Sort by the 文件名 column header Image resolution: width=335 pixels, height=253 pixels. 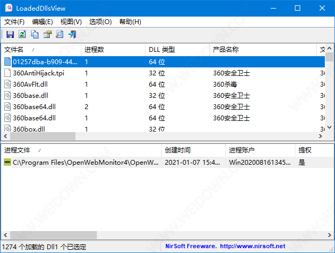(41, 50)
